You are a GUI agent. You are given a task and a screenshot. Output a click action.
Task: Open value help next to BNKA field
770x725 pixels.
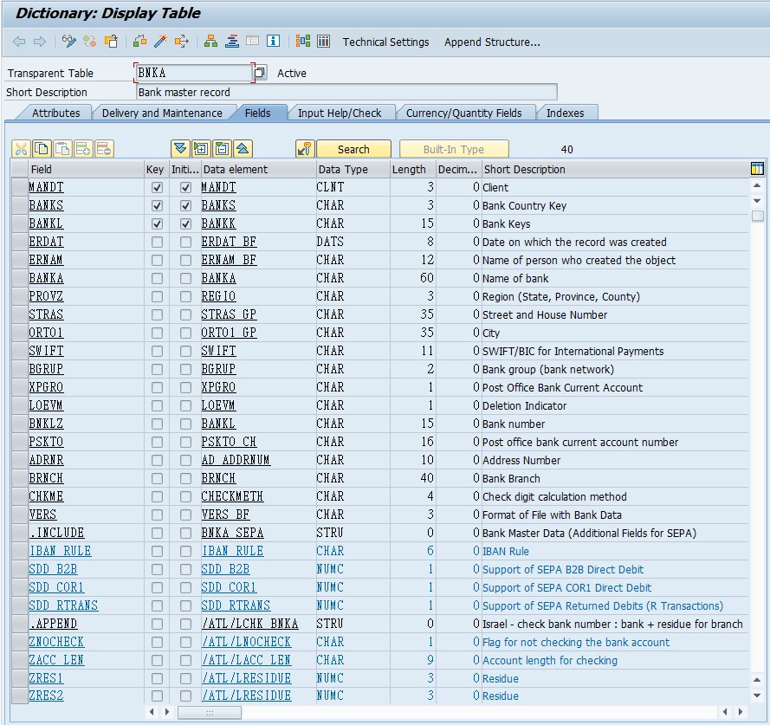coord(261,73)
